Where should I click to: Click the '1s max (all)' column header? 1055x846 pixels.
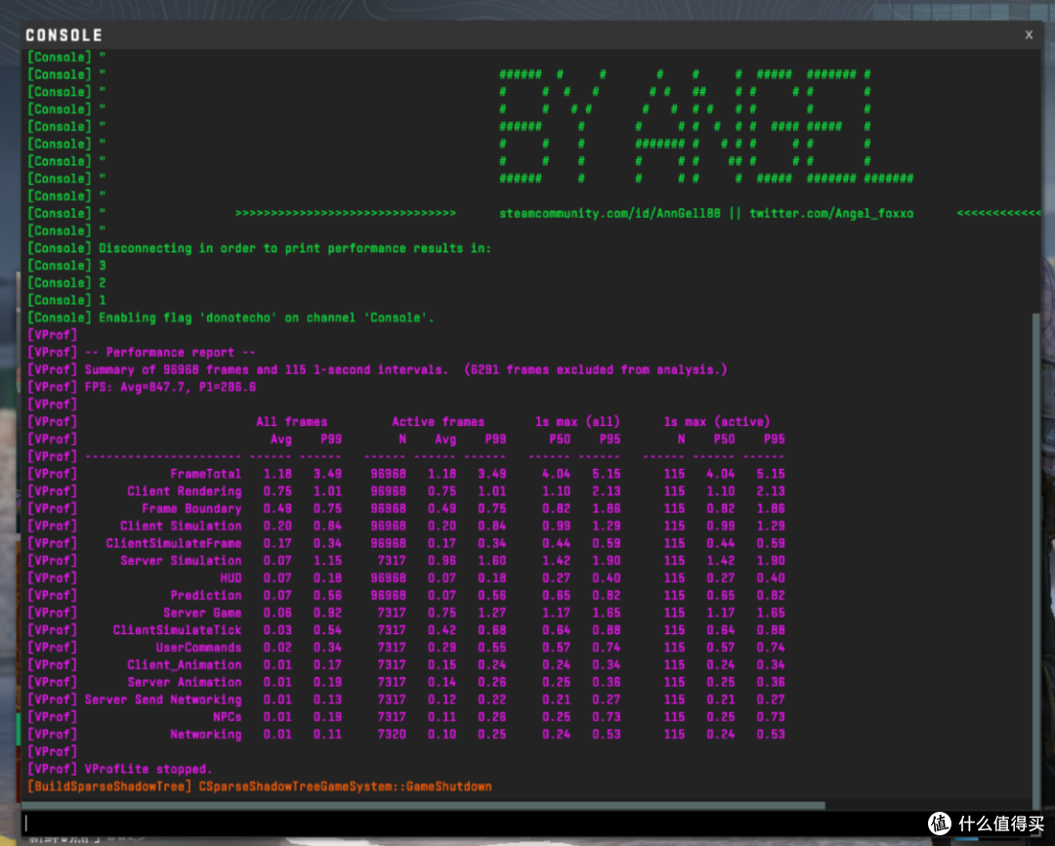point(577,422)
